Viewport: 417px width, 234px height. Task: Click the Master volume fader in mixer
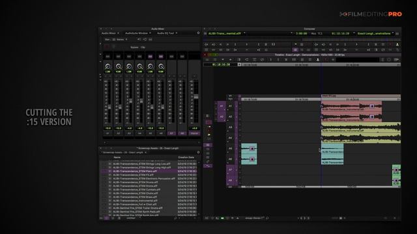[196, 97]
